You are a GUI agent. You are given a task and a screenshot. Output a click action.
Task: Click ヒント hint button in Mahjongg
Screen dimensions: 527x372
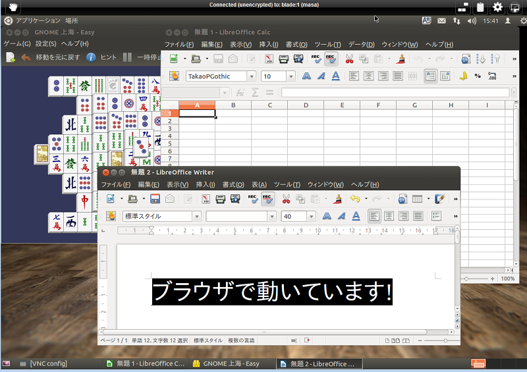pos(101,57)
